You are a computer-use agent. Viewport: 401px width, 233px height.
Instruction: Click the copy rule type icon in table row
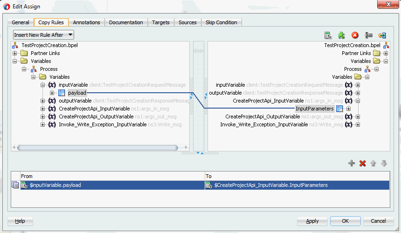(15, 185)
